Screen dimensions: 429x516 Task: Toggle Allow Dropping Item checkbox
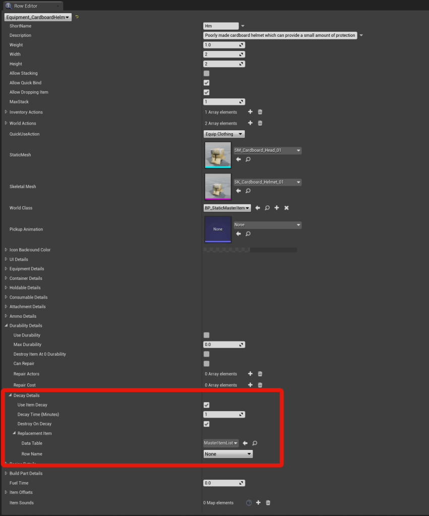[207, 92]
